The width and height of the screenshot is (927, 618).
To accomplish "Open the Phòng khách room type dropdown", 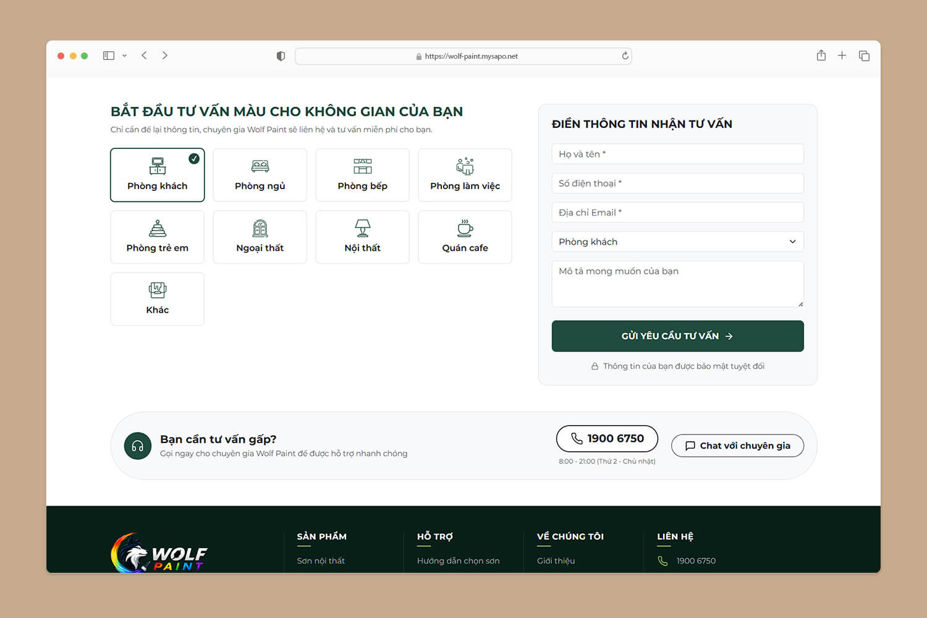I will (677, 242).
